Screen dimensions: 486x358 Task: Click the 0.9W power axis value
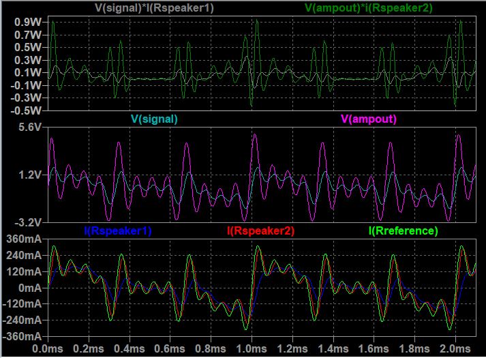tap(27, 22)
